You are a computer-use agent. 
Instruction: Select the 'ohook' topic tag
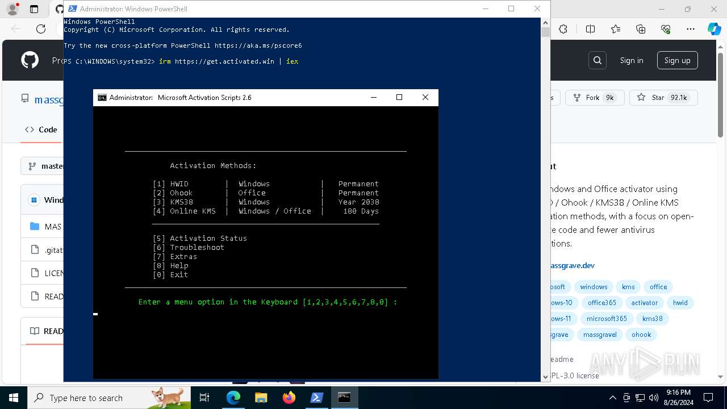tap(641, 335)
